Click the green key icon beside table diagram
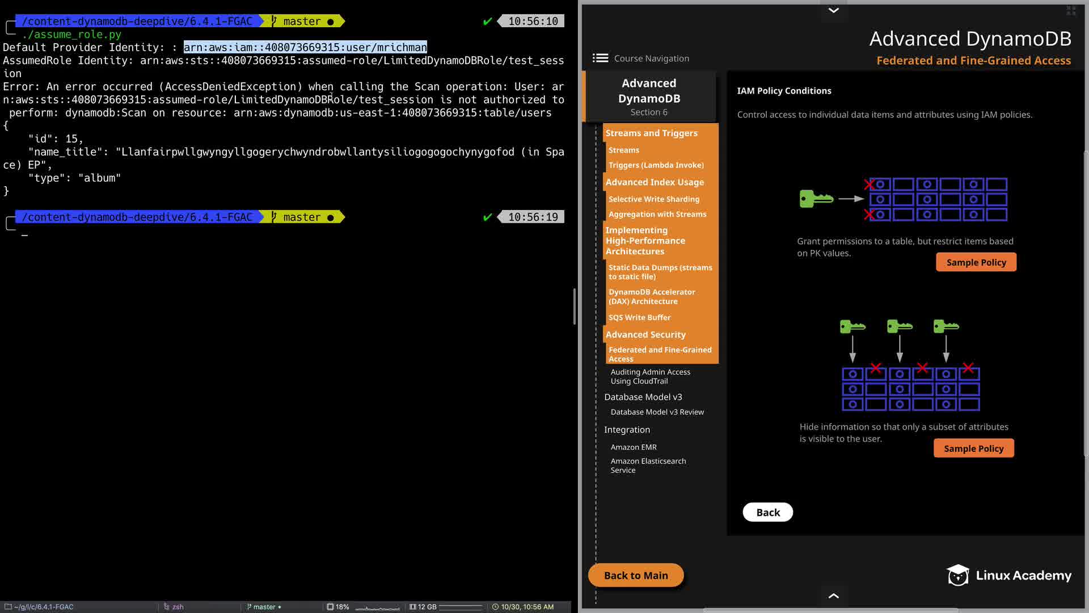The height and width of the screenshot is (613, 1089). (x=816, y=199)
